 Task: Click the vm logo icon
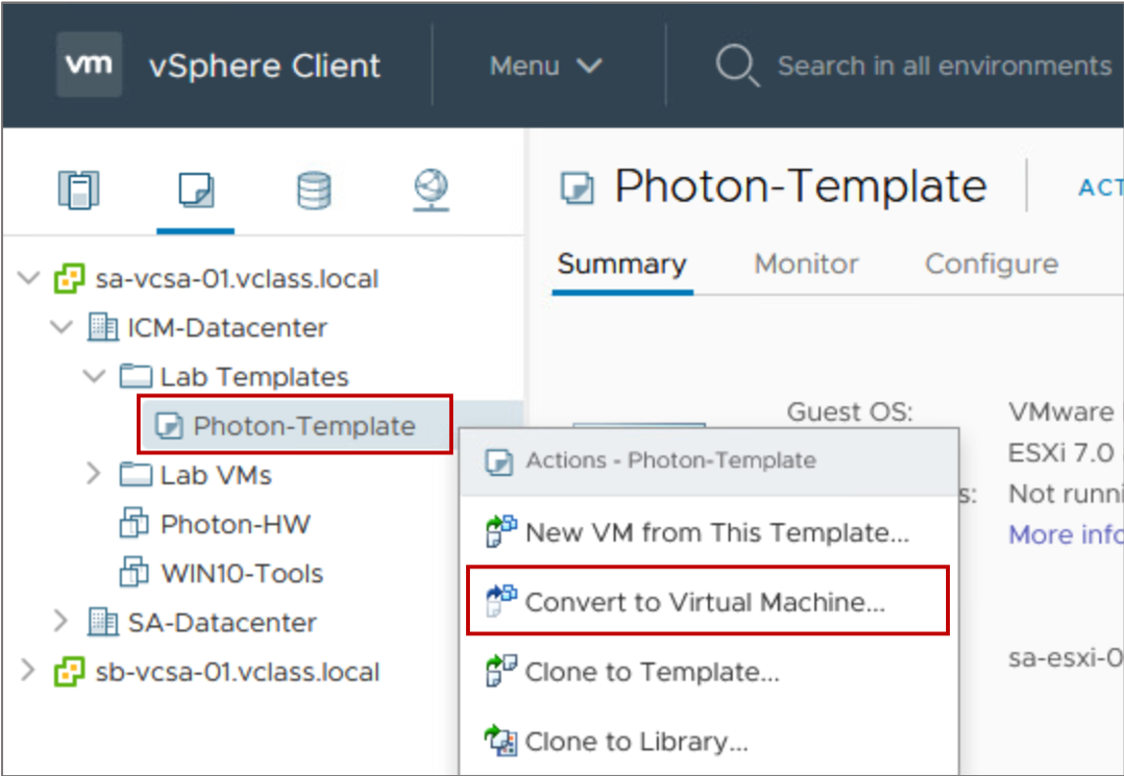tap(89, 65)
